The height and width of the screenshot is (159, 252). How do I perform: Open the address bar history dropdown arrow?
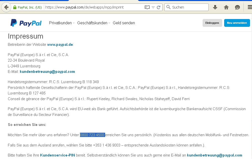153,7
